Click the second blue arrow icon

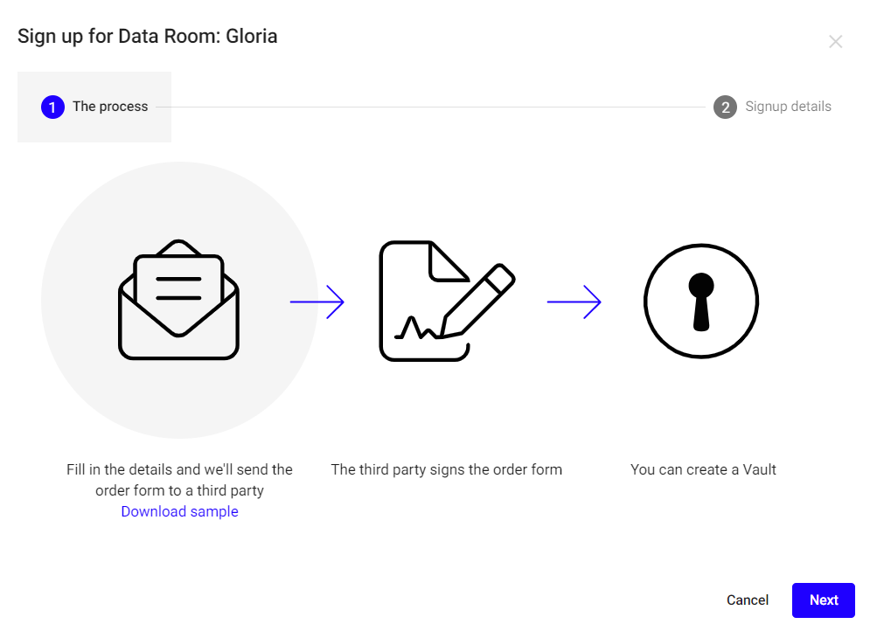[574, 302]
